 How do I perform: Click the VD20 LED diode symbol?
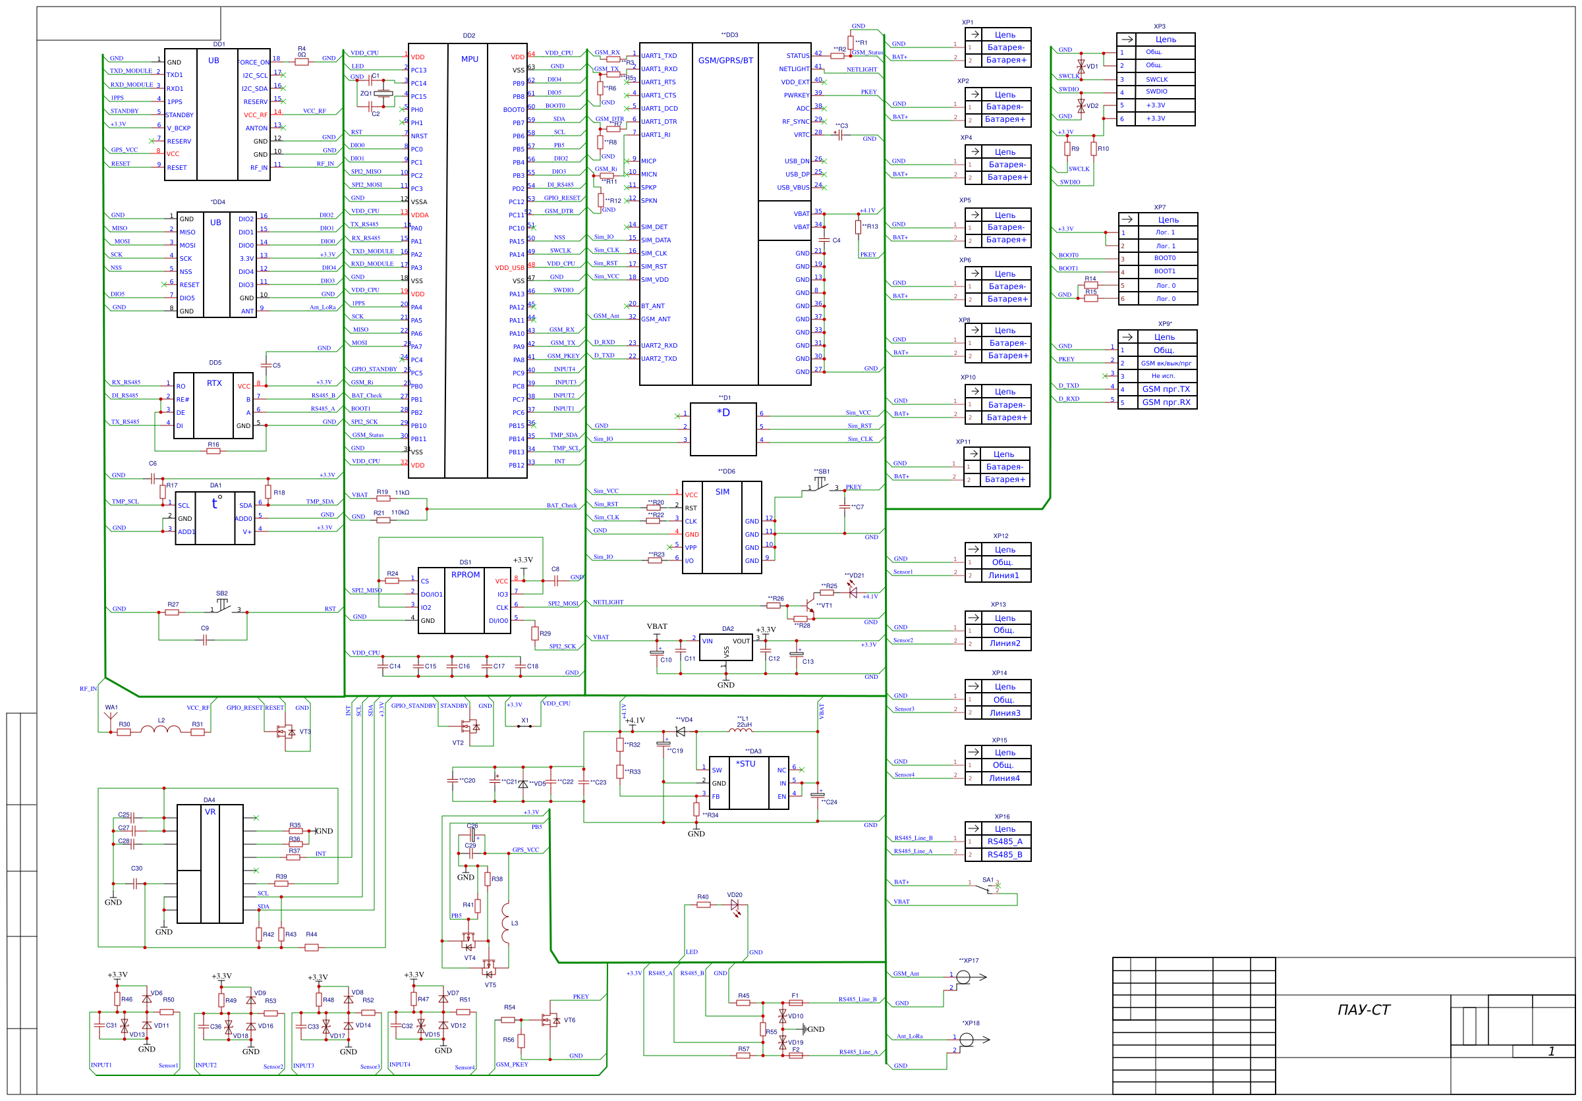point(735,906)
